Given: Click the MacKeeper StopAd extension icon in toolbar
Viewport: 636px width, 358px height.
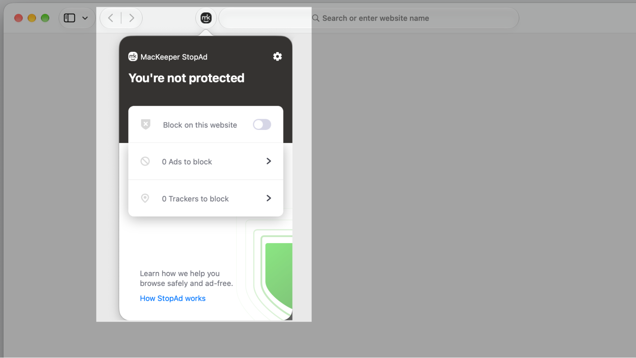Looking at the screenshot, I should click(x=206, y=18).
